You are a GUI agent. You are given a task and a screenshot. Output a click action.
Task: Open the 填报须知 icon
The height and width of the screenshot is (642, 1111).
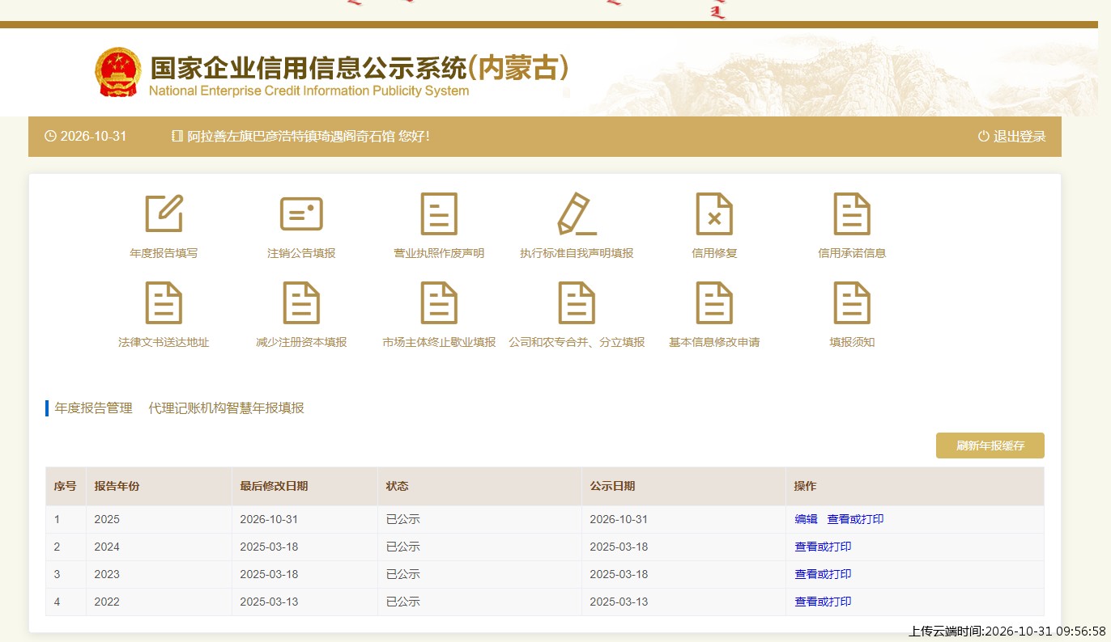click(852, 302)
